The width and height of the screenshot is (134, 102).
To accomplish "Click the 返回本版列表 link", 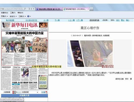I will click(94, 20).
